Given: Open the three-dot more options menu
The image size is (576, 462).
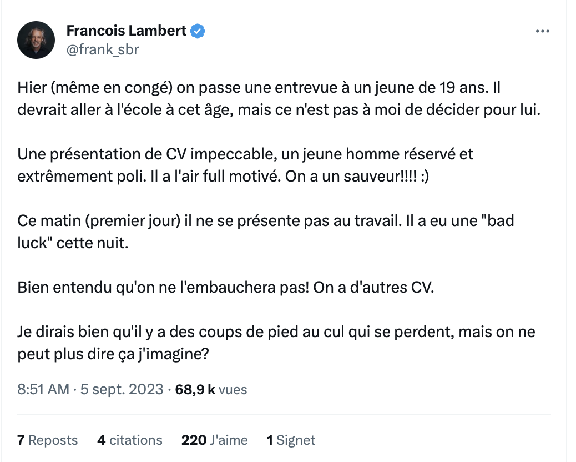Looking at the screenshot, I should coord(542,31).
